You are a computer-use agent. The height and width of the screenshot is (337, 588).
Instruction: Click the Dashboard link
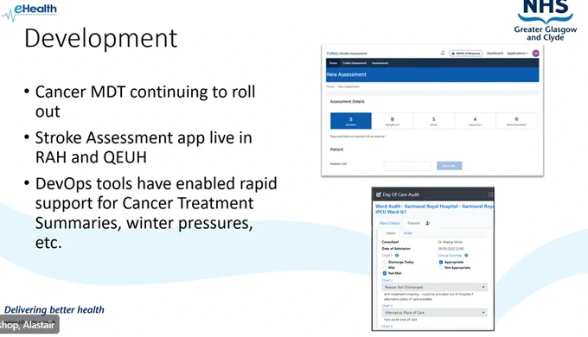[495, 54]
